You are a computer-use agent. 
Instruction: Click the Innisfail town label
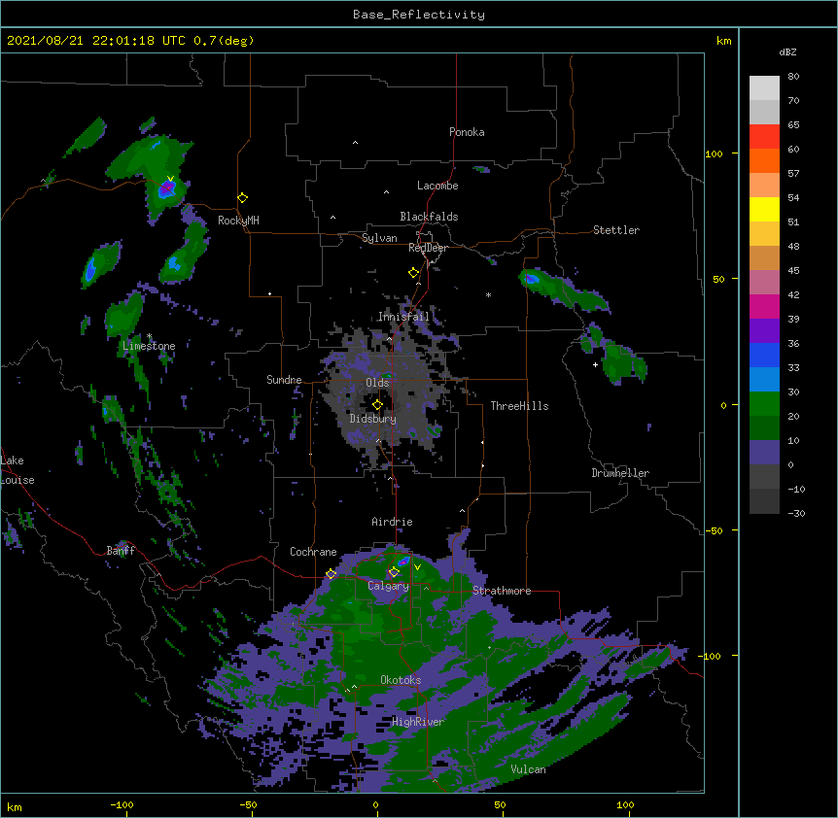pyautogui.click(x=403, y=317)
